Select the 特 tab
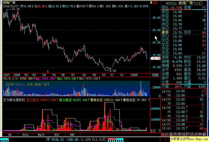209x142 pixels. click(x=200, y=134)
